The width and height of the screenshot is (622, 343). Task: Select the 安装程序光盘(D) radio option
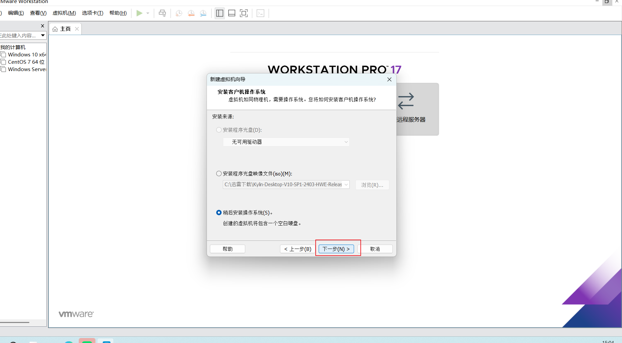tap(219, 130)
